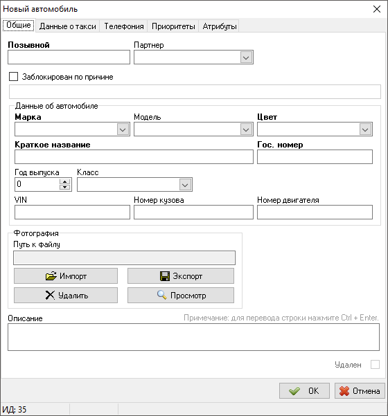Open the Марка dropdown list
Screen dimensions: 388x416
pyautogui.click(x=123, y=129)
